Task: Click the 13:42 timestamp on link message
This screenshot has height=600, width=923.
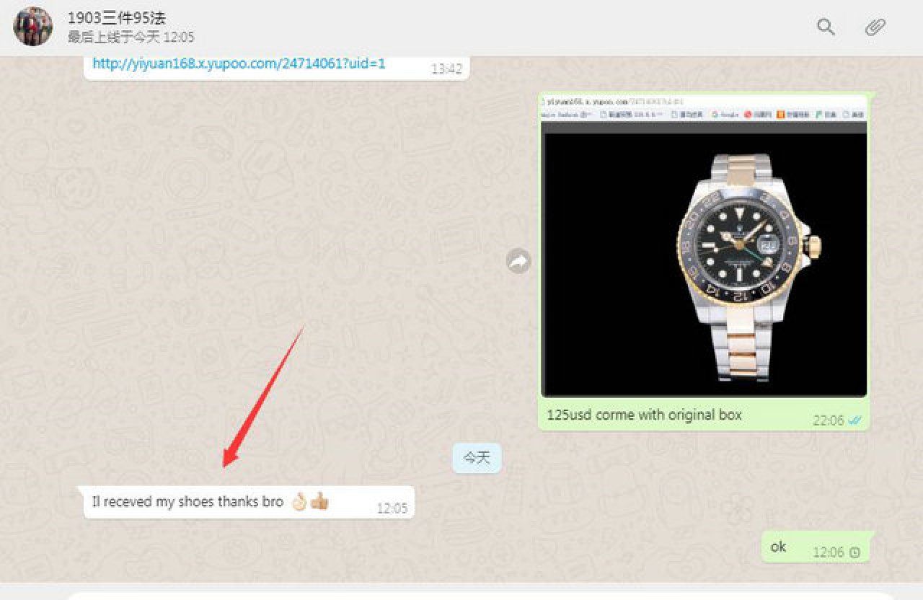Action: 446,69
